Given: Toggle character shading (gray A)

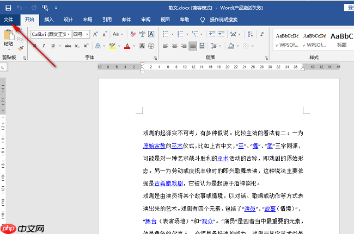Looking at the screenshot, I should point(142,46).
